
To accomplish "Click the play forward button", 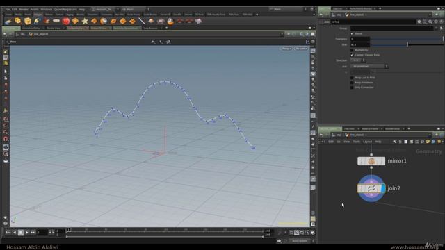I will [27, 233].
